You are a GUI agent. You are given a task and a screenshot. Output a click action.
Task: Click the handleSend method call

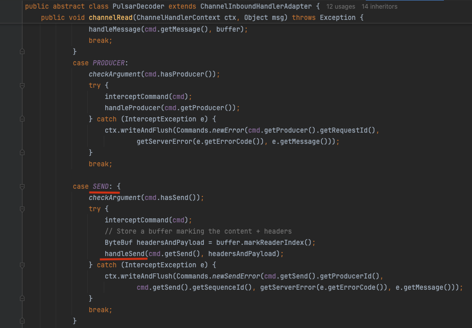tap(125, 254)
